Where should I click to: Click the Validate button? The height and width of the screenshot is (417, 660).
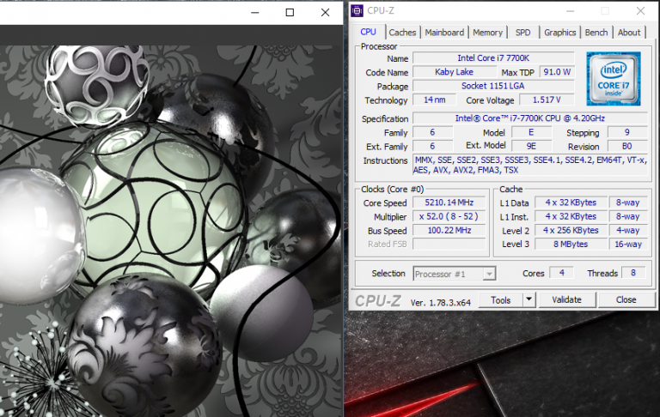pyautogui.click(x=566, y=299)
